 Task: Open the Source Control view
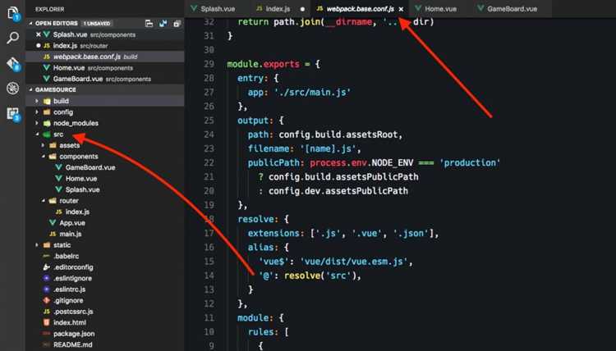click(x=13, y=63)
